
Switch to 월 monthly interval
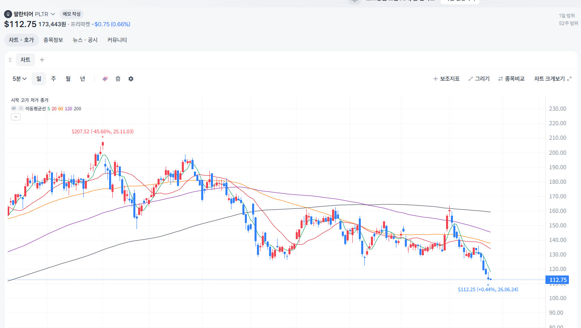pyautogui.click(x=68, y=79)
